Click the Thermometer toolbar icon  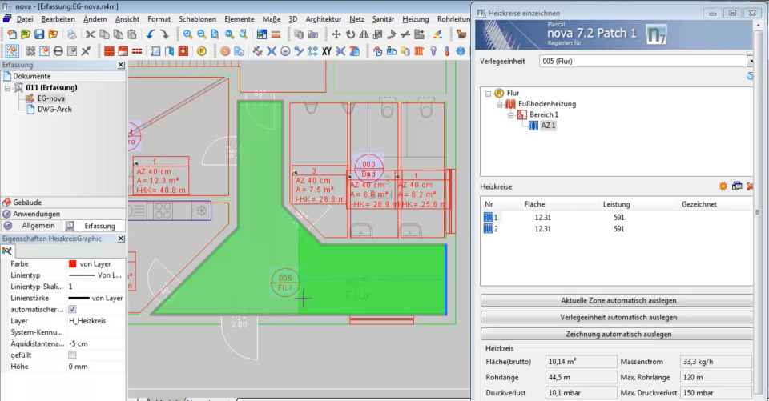pyautogui.click(x=447, y=51)
